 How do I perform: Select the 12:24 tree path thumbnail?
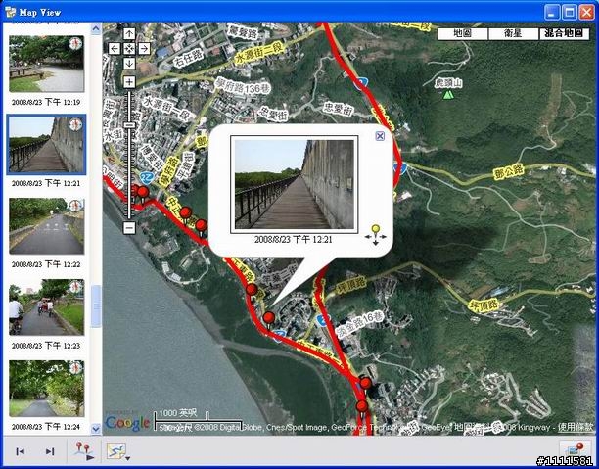(47, 389)
